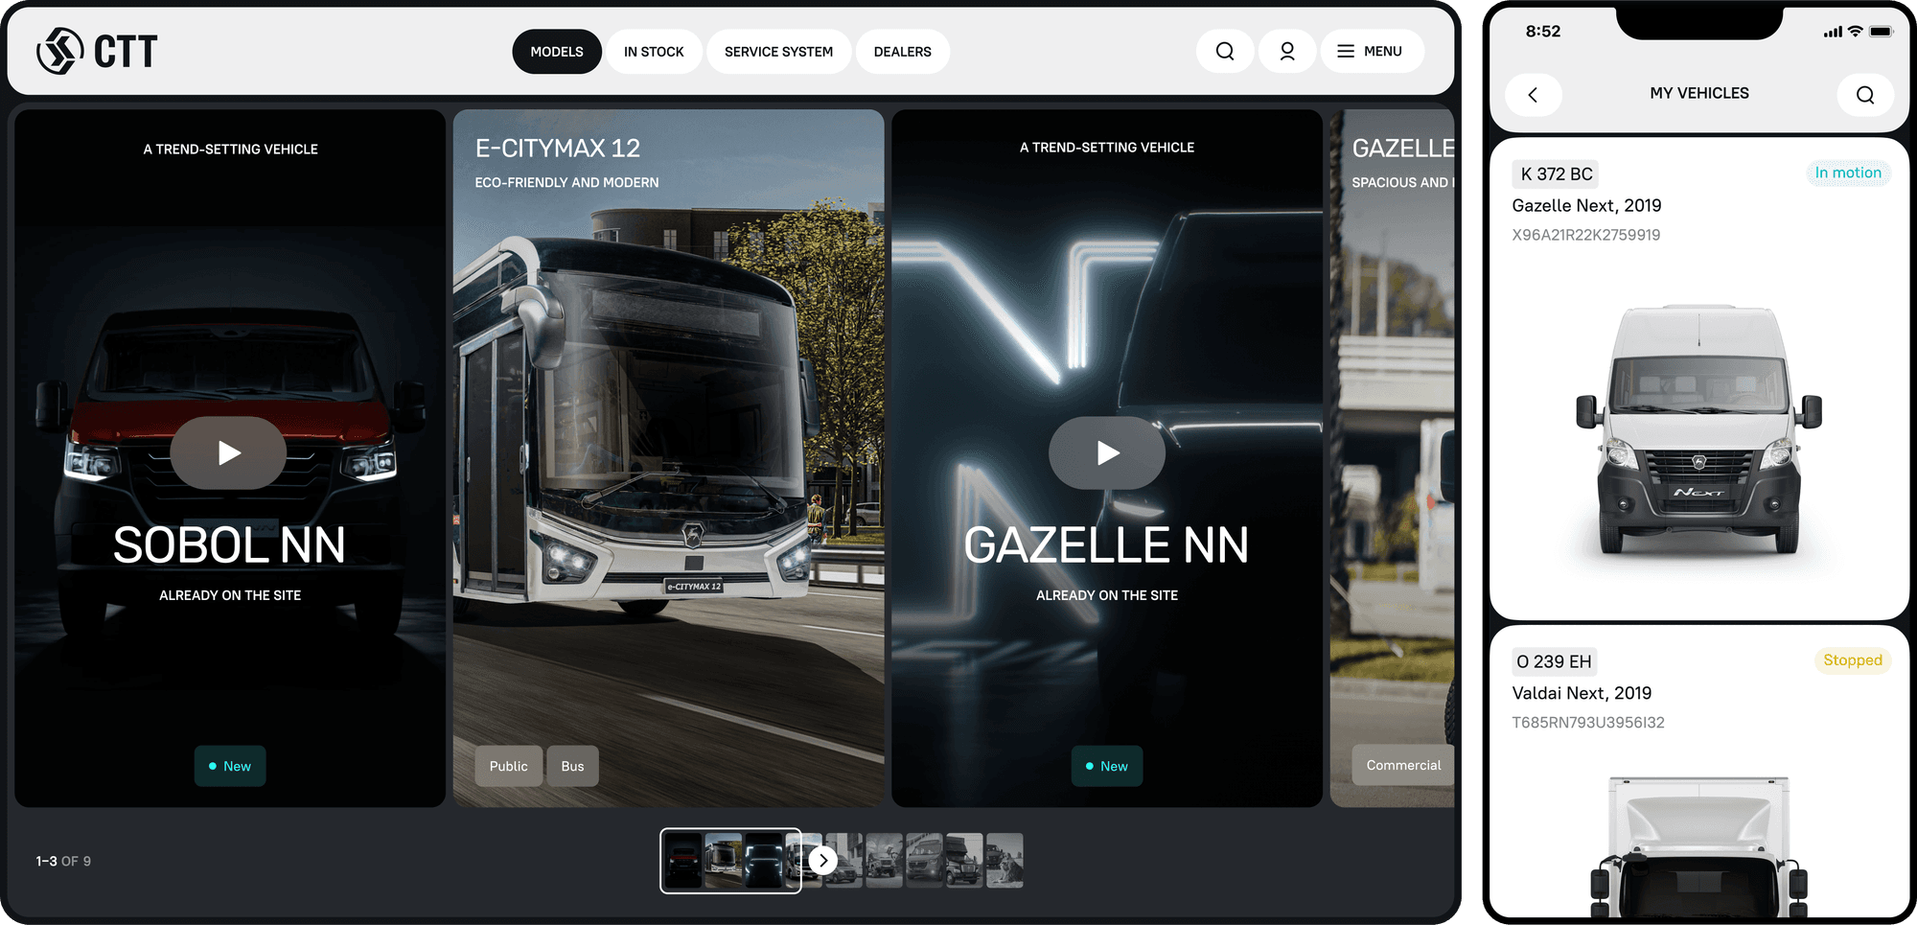Go to the DEALERS tab

coord(902,52)
